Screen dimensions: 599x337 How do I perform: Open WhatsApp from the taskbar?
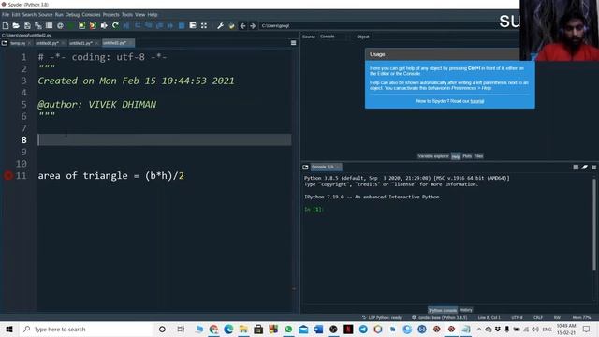(288, 329)
